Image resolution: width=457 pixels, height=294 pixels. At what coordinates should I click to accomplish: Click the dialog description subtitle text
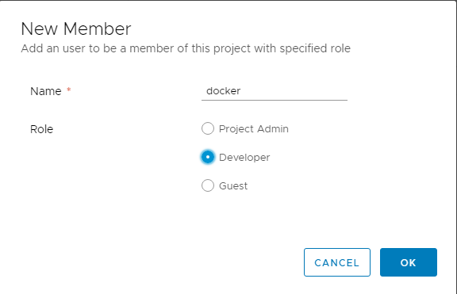click(186, 48)
